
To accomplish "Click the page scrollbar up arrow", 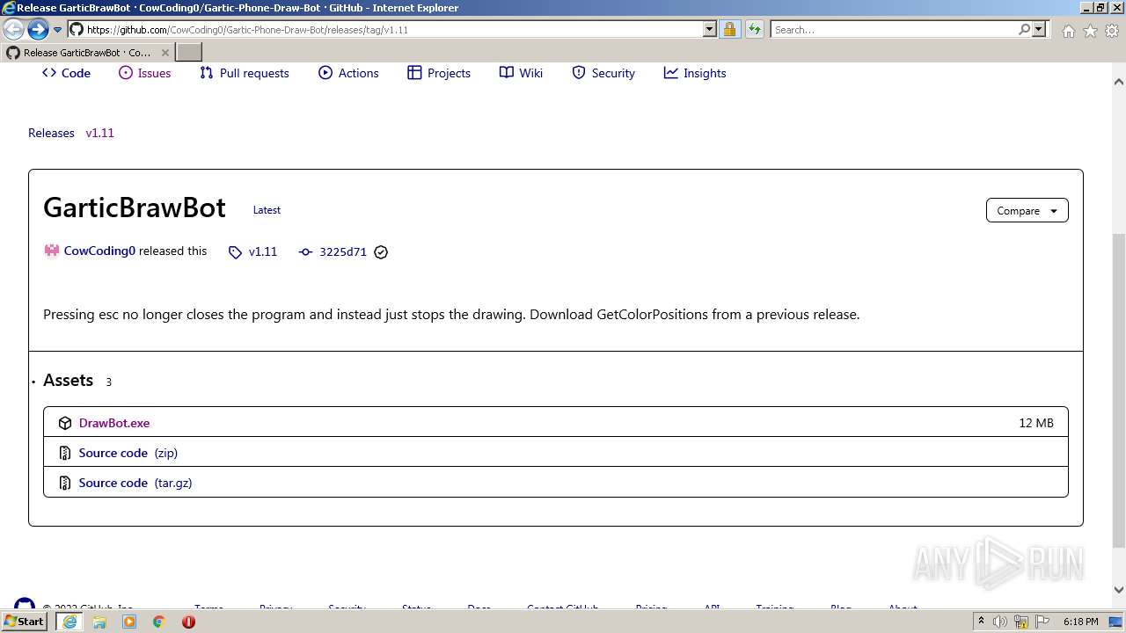I will [x=1119, y=82].
